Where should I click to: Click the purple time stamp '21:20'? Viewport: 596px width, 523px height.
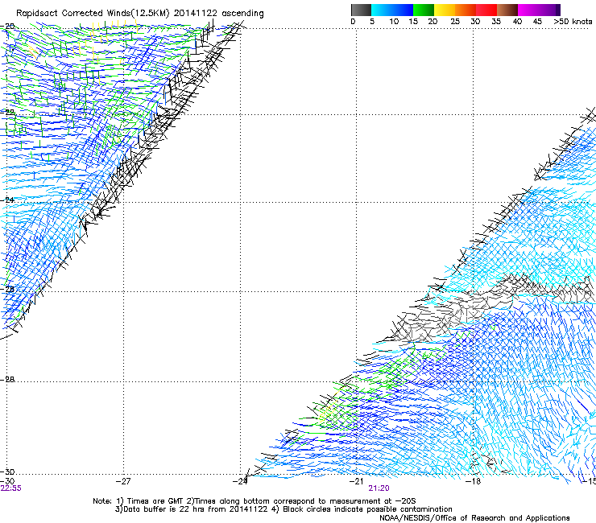pos(379,488)
